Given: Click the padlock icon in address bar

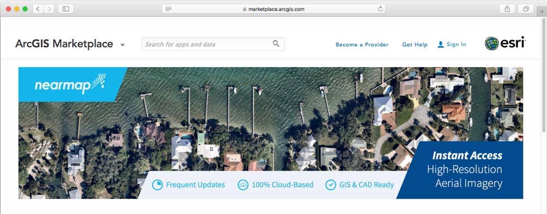Looking at the screenshot, I should 244,9.
